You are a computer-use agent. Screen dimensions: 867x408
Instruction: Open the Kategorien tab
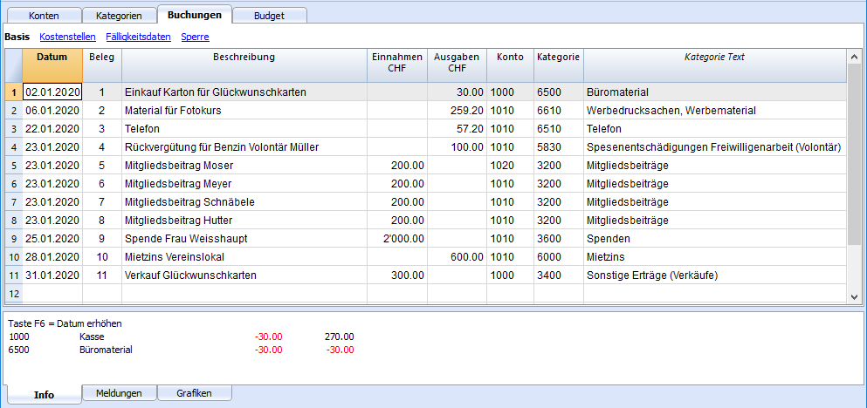pyautogui.click(x=119, y=16)
